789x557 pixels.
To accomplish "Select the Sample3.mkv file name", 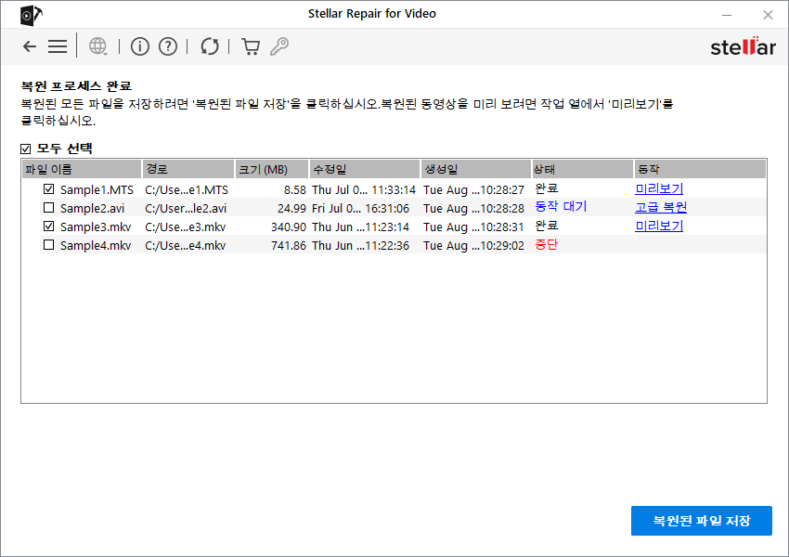I will click(x=96, y=227).
